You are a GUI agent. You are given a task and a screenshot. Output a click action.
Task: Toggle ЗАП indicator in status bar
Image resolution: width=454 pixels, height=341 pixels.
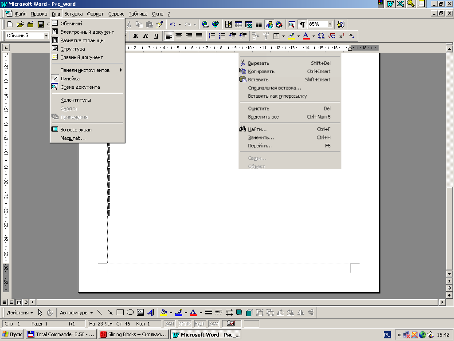(170, 324)
